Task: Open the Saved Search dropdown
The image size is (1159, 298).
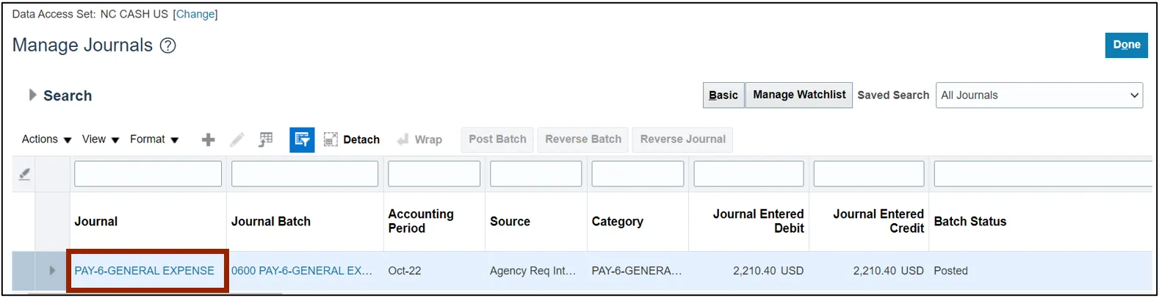Action: [x=1039, y=95]
